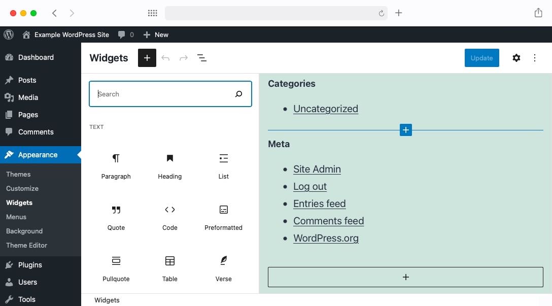Select the Preformatted block
The height and width of the screenshot is (306, 552).
coord(223,217)
